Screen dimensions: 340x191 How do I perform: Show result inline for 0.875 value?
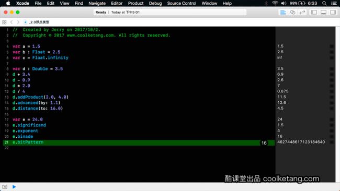point(332,91)
